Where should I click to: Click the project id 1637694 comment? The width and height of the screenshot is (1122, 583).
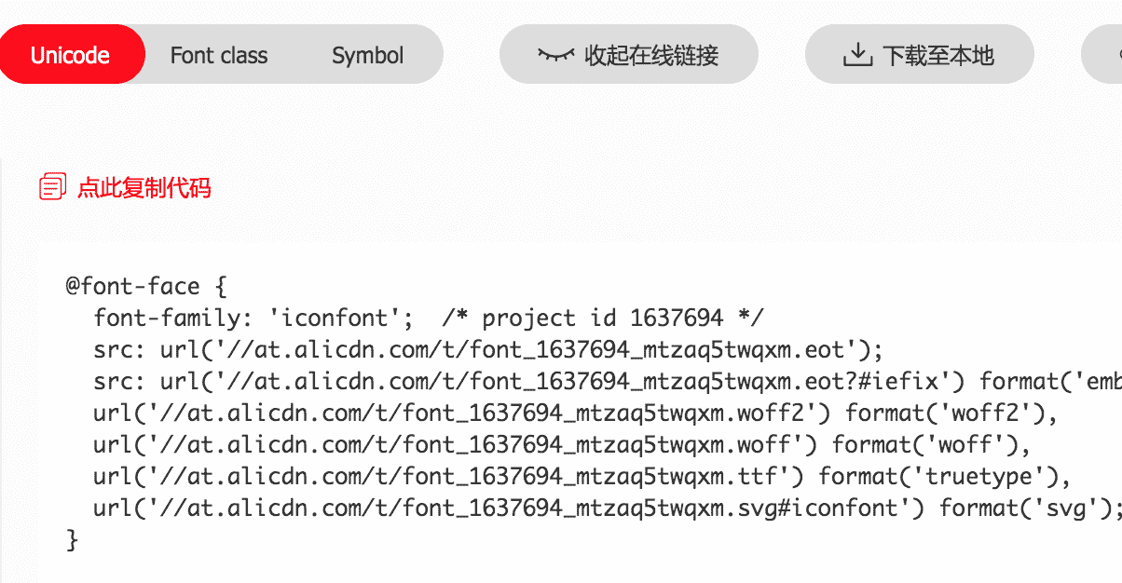coord(603,319)
